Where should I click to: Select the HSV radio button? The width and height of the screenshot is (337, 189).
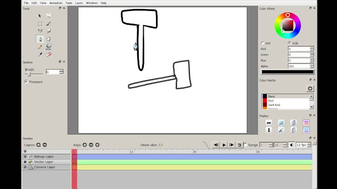point(263,43)
